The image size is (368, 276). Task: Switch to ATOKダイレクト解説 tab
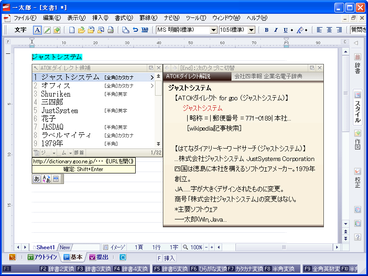[x=197, y=76]
